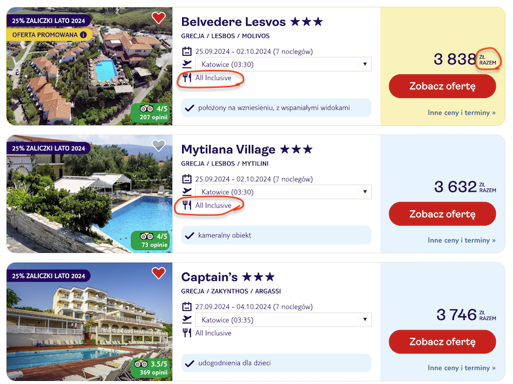The height and width of the screenshot is (384, 513).
Task: Open Inne ceny i terminy for Belvedere Lesvos
Action: [462, 113]
